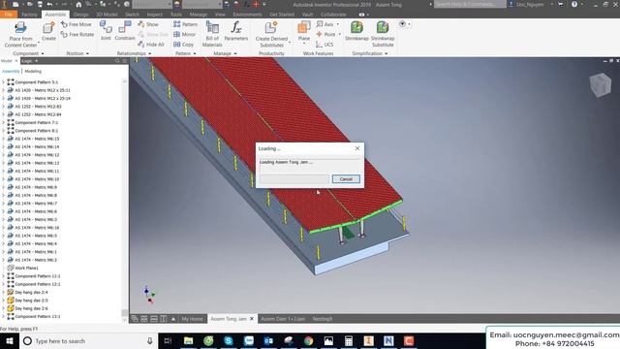Click the taskbar search box

click(x=88, y=341)
